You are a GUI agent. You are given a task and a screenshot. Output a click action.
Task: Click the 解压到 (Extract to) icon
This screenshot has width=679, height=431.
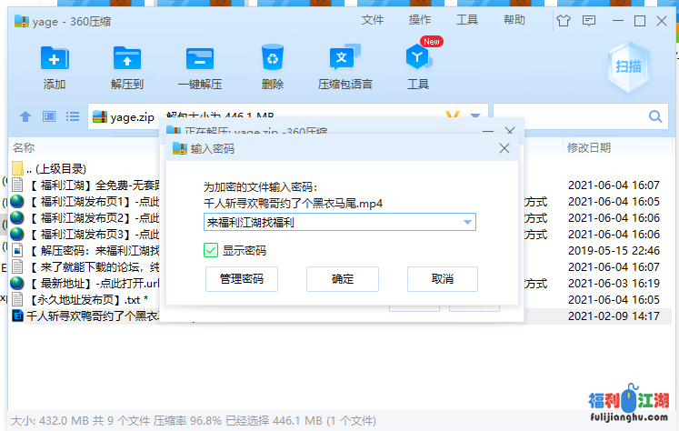[127, 60]
